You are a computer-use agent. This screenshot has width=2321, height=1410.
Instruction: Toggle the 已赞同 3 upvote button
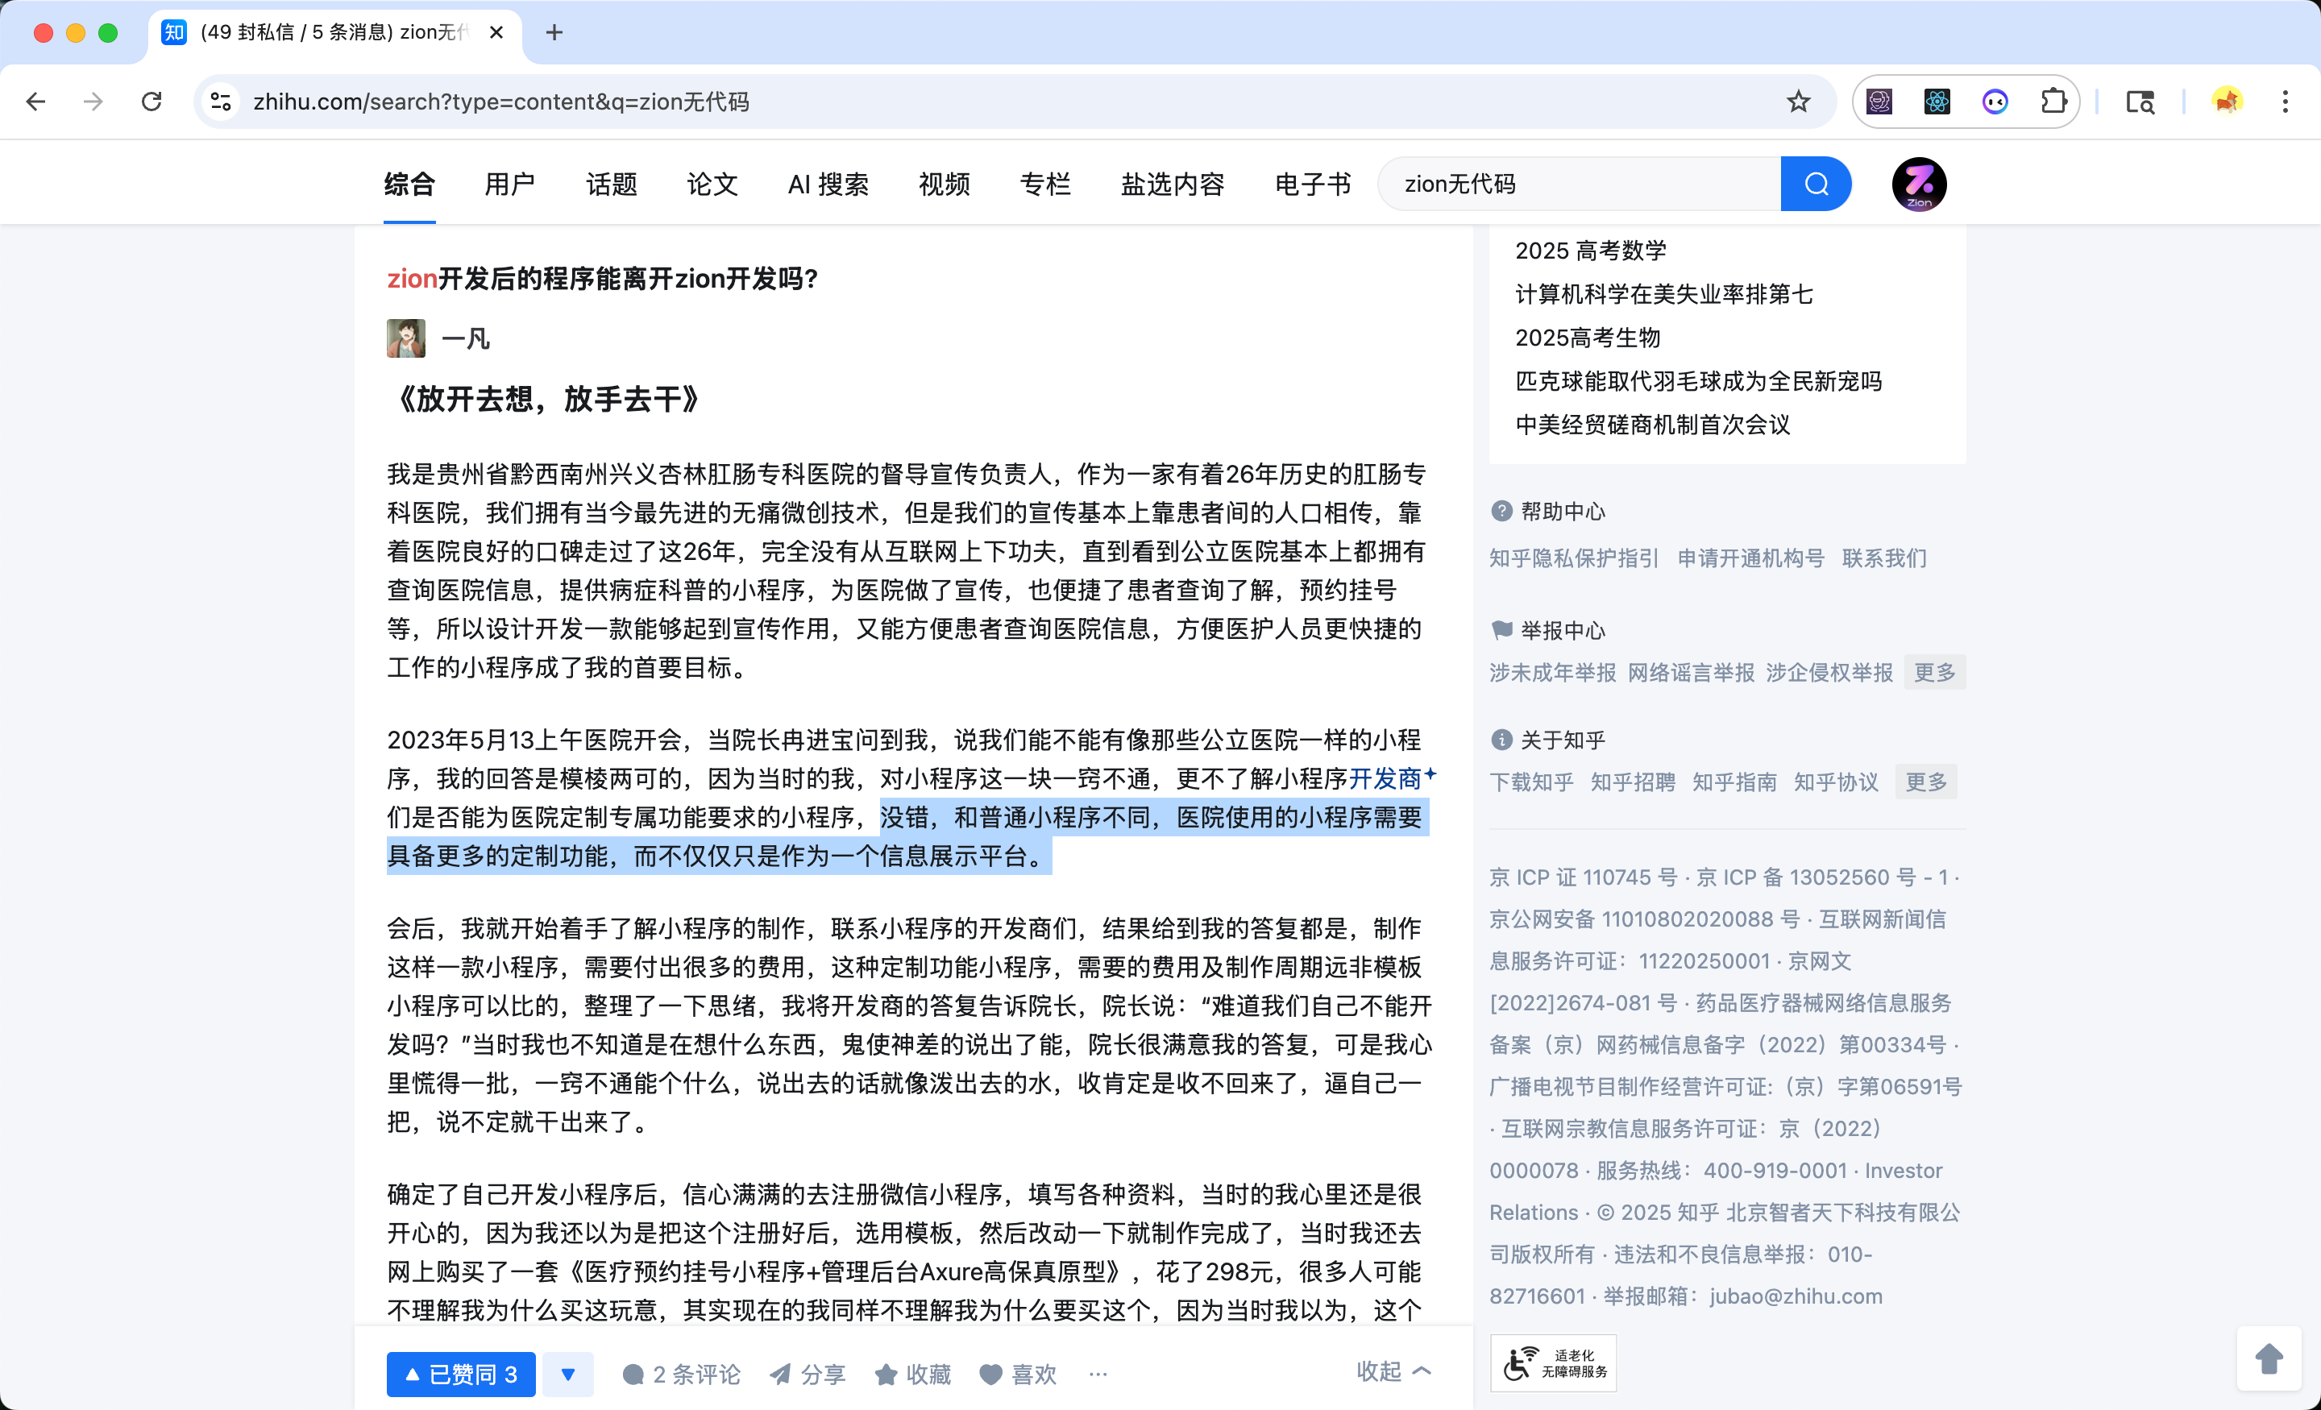(x=462, y=1375)
